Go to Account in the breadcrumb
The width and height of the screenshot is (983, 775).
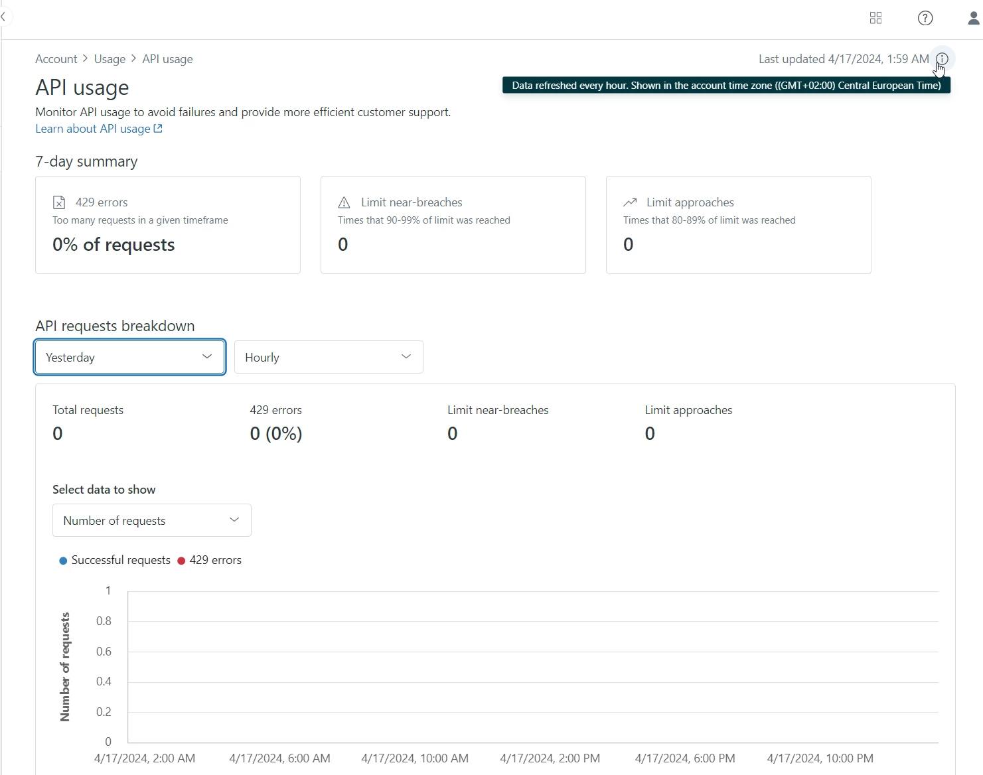(56, 59)
